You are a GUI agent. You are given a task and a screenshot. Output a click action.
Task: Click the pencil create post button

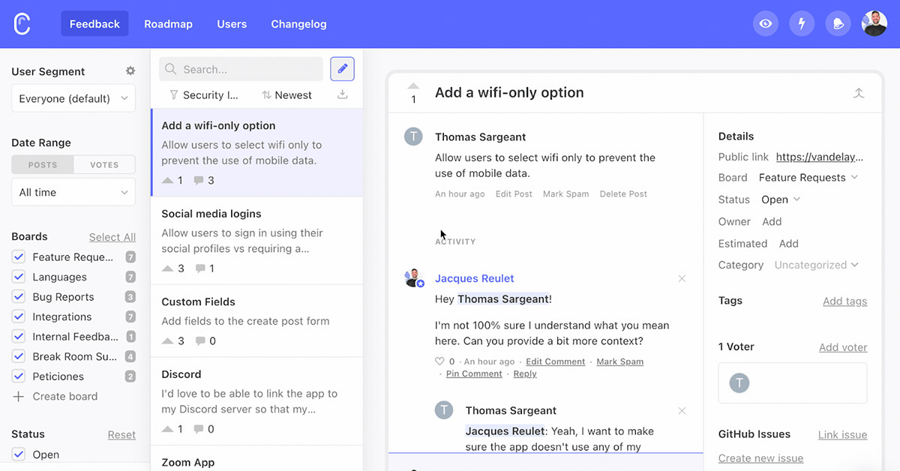342,69
